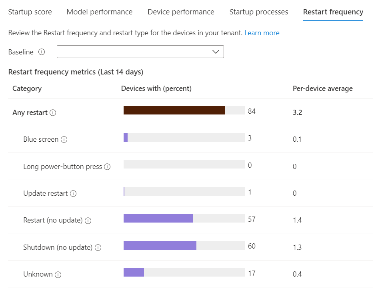Sort by Devices with (percent) column header
378x291 pixels.
click(x=156, y=88)
